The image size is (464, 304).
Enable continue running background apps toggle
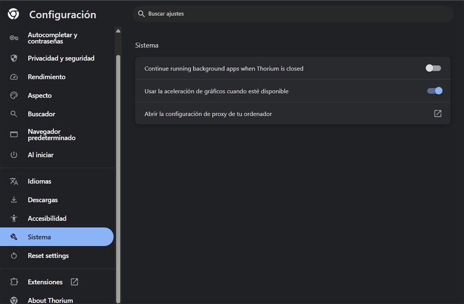pos(433,68)
